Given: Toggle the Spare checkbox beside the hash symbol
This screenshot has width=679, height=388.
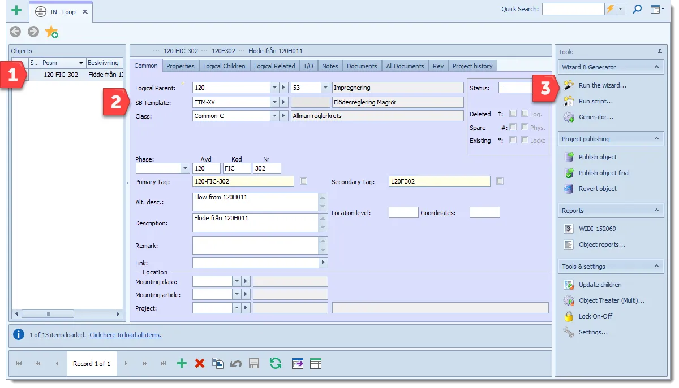Looking at the screenshot, I should pyautogui.click(x=513, y=127).
